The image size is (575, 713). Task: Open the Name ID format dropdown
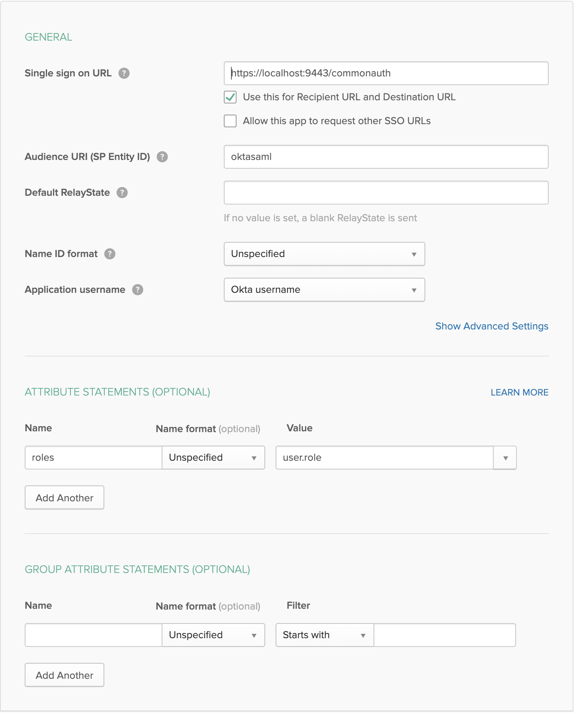click(x=324, y=254)
